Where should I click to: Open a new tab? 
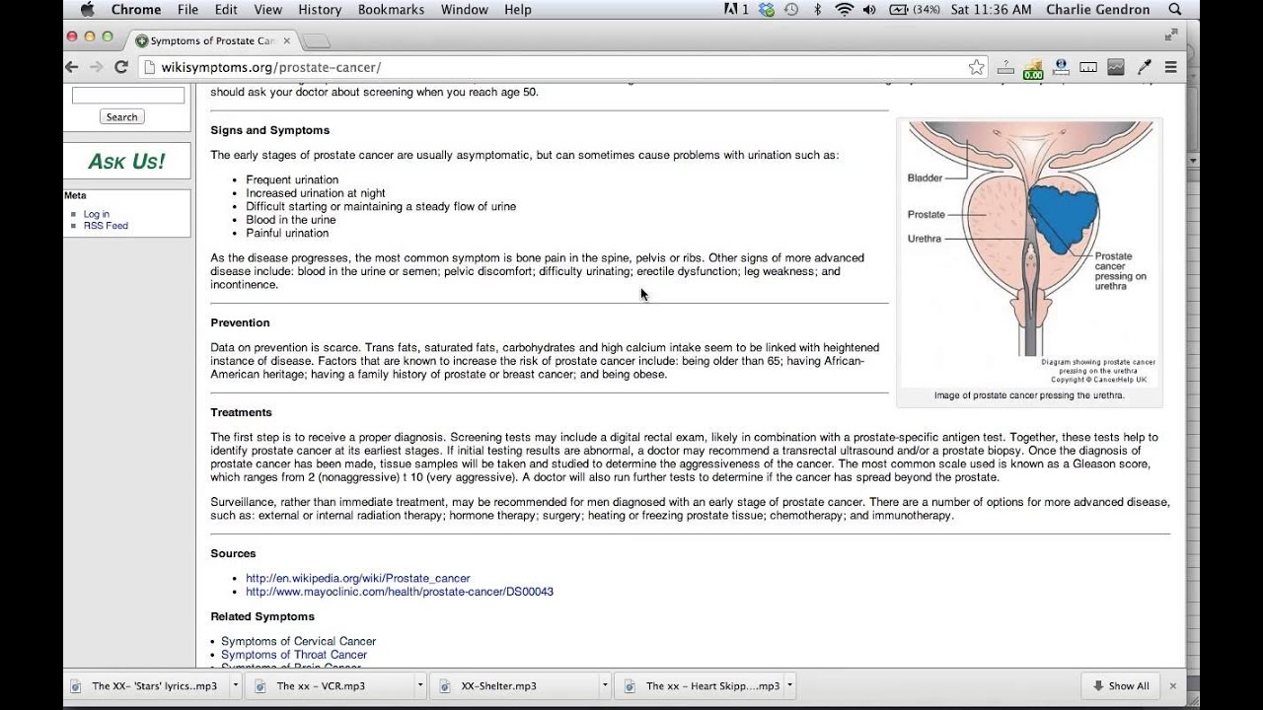pos(316,41)
